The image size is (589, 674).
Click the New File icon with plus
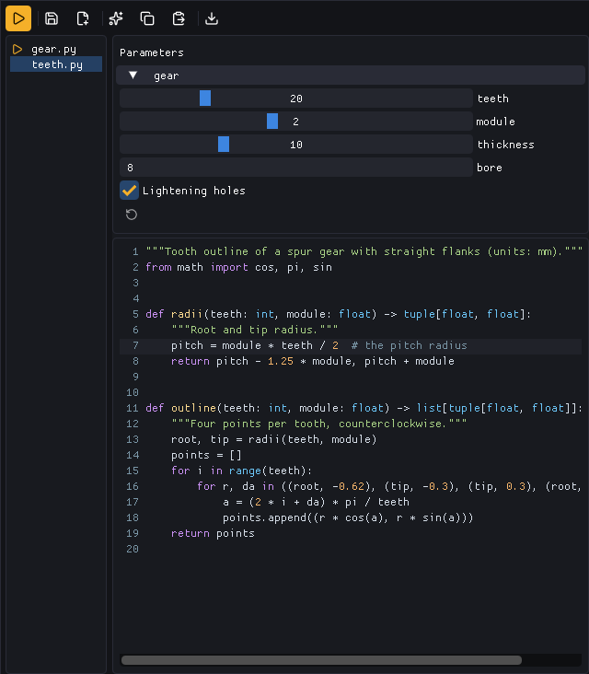pos(83,18)
